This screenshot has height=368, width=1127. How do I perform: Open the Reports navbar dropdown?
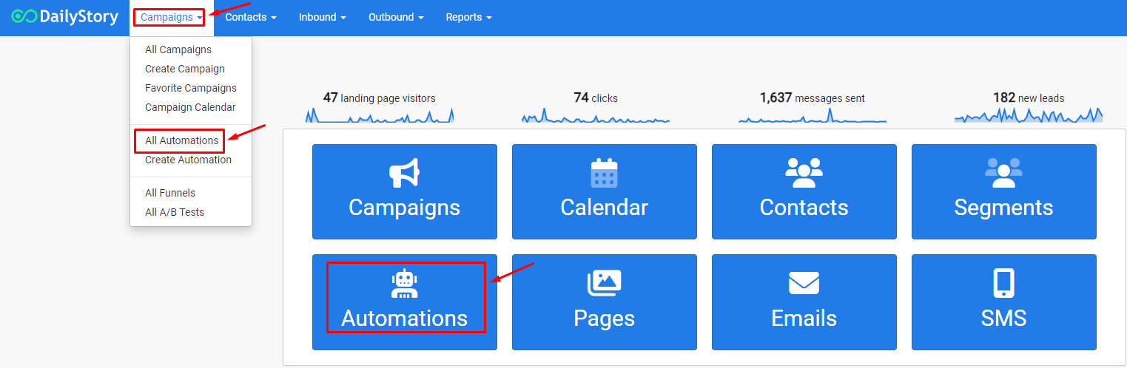(x=468, y=17)
